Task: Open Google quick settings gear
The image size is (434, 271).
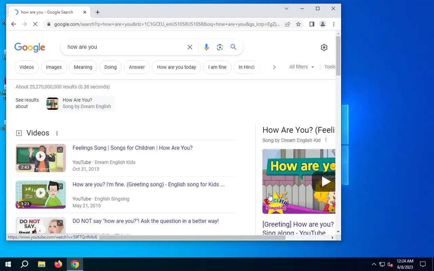Action: [324, 47]
